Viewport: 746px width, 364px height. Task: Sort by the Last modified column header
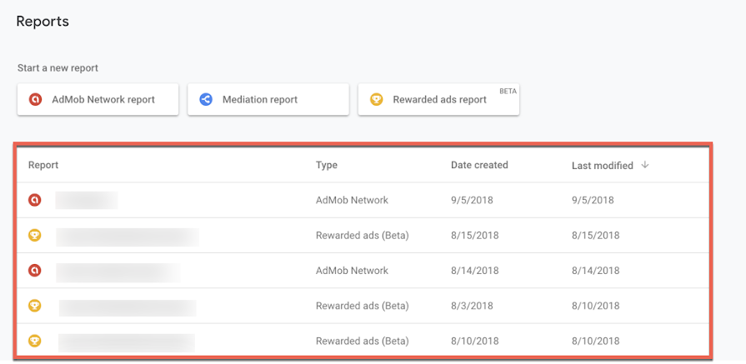(x=603, y=166)
